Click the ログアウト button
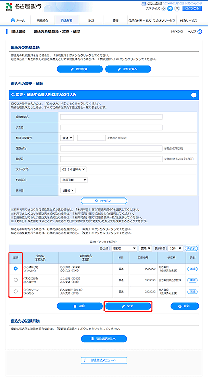The width and height of the screenshot is (208, 384). pyautogui.click(x=192, y=8)
